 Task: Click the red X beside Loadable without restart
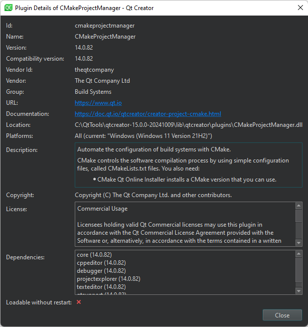[x=79, y=302]
